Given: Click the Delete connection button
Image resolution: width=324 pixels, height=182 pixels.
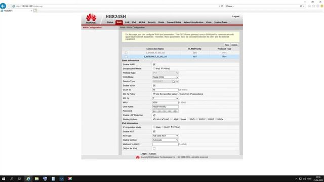Looking at the screenshot, I should (x=234, y=45).
